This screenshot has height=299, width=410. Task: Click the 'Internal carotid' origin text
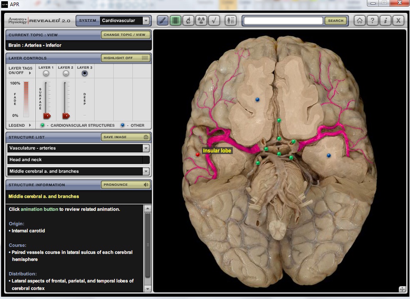28,231
